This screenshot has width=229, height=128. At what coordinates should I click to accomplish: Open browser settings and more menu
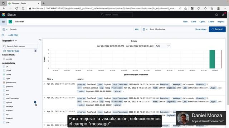click(x=225, y=9)
